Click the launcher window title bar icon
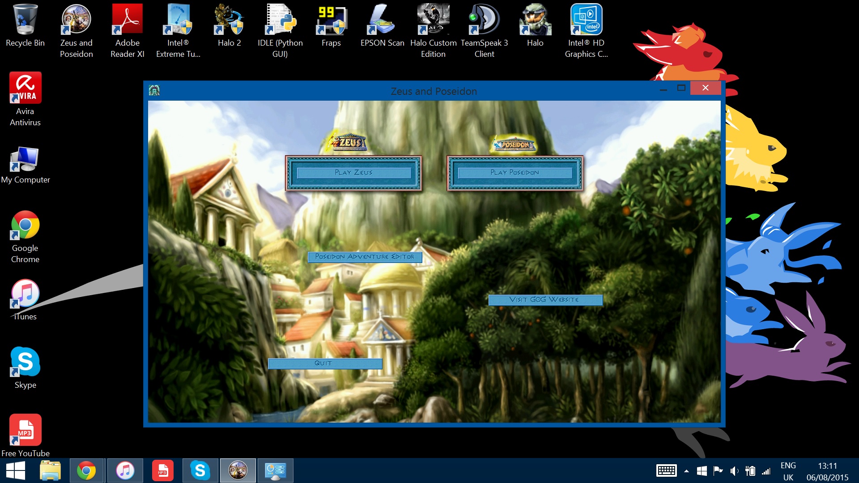Image resolution: width=859 pixels, height=483 pixels. click(x=154, y=91)
